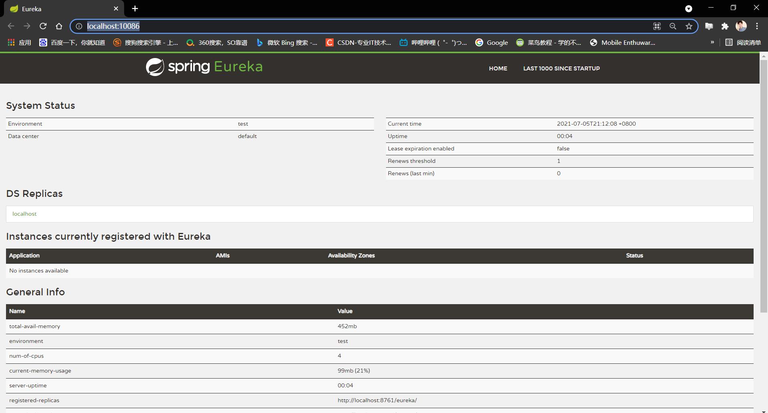Open the Google bookmark
The width and height of the screenshot is (768, 413).
491,42
